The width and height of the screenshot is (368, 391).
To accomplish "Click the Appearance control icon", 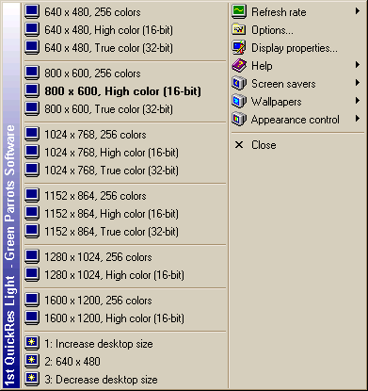I will pos(239,120).
